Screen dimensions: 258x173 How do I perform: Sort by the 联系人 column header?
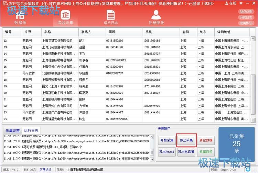coord(92,32)
